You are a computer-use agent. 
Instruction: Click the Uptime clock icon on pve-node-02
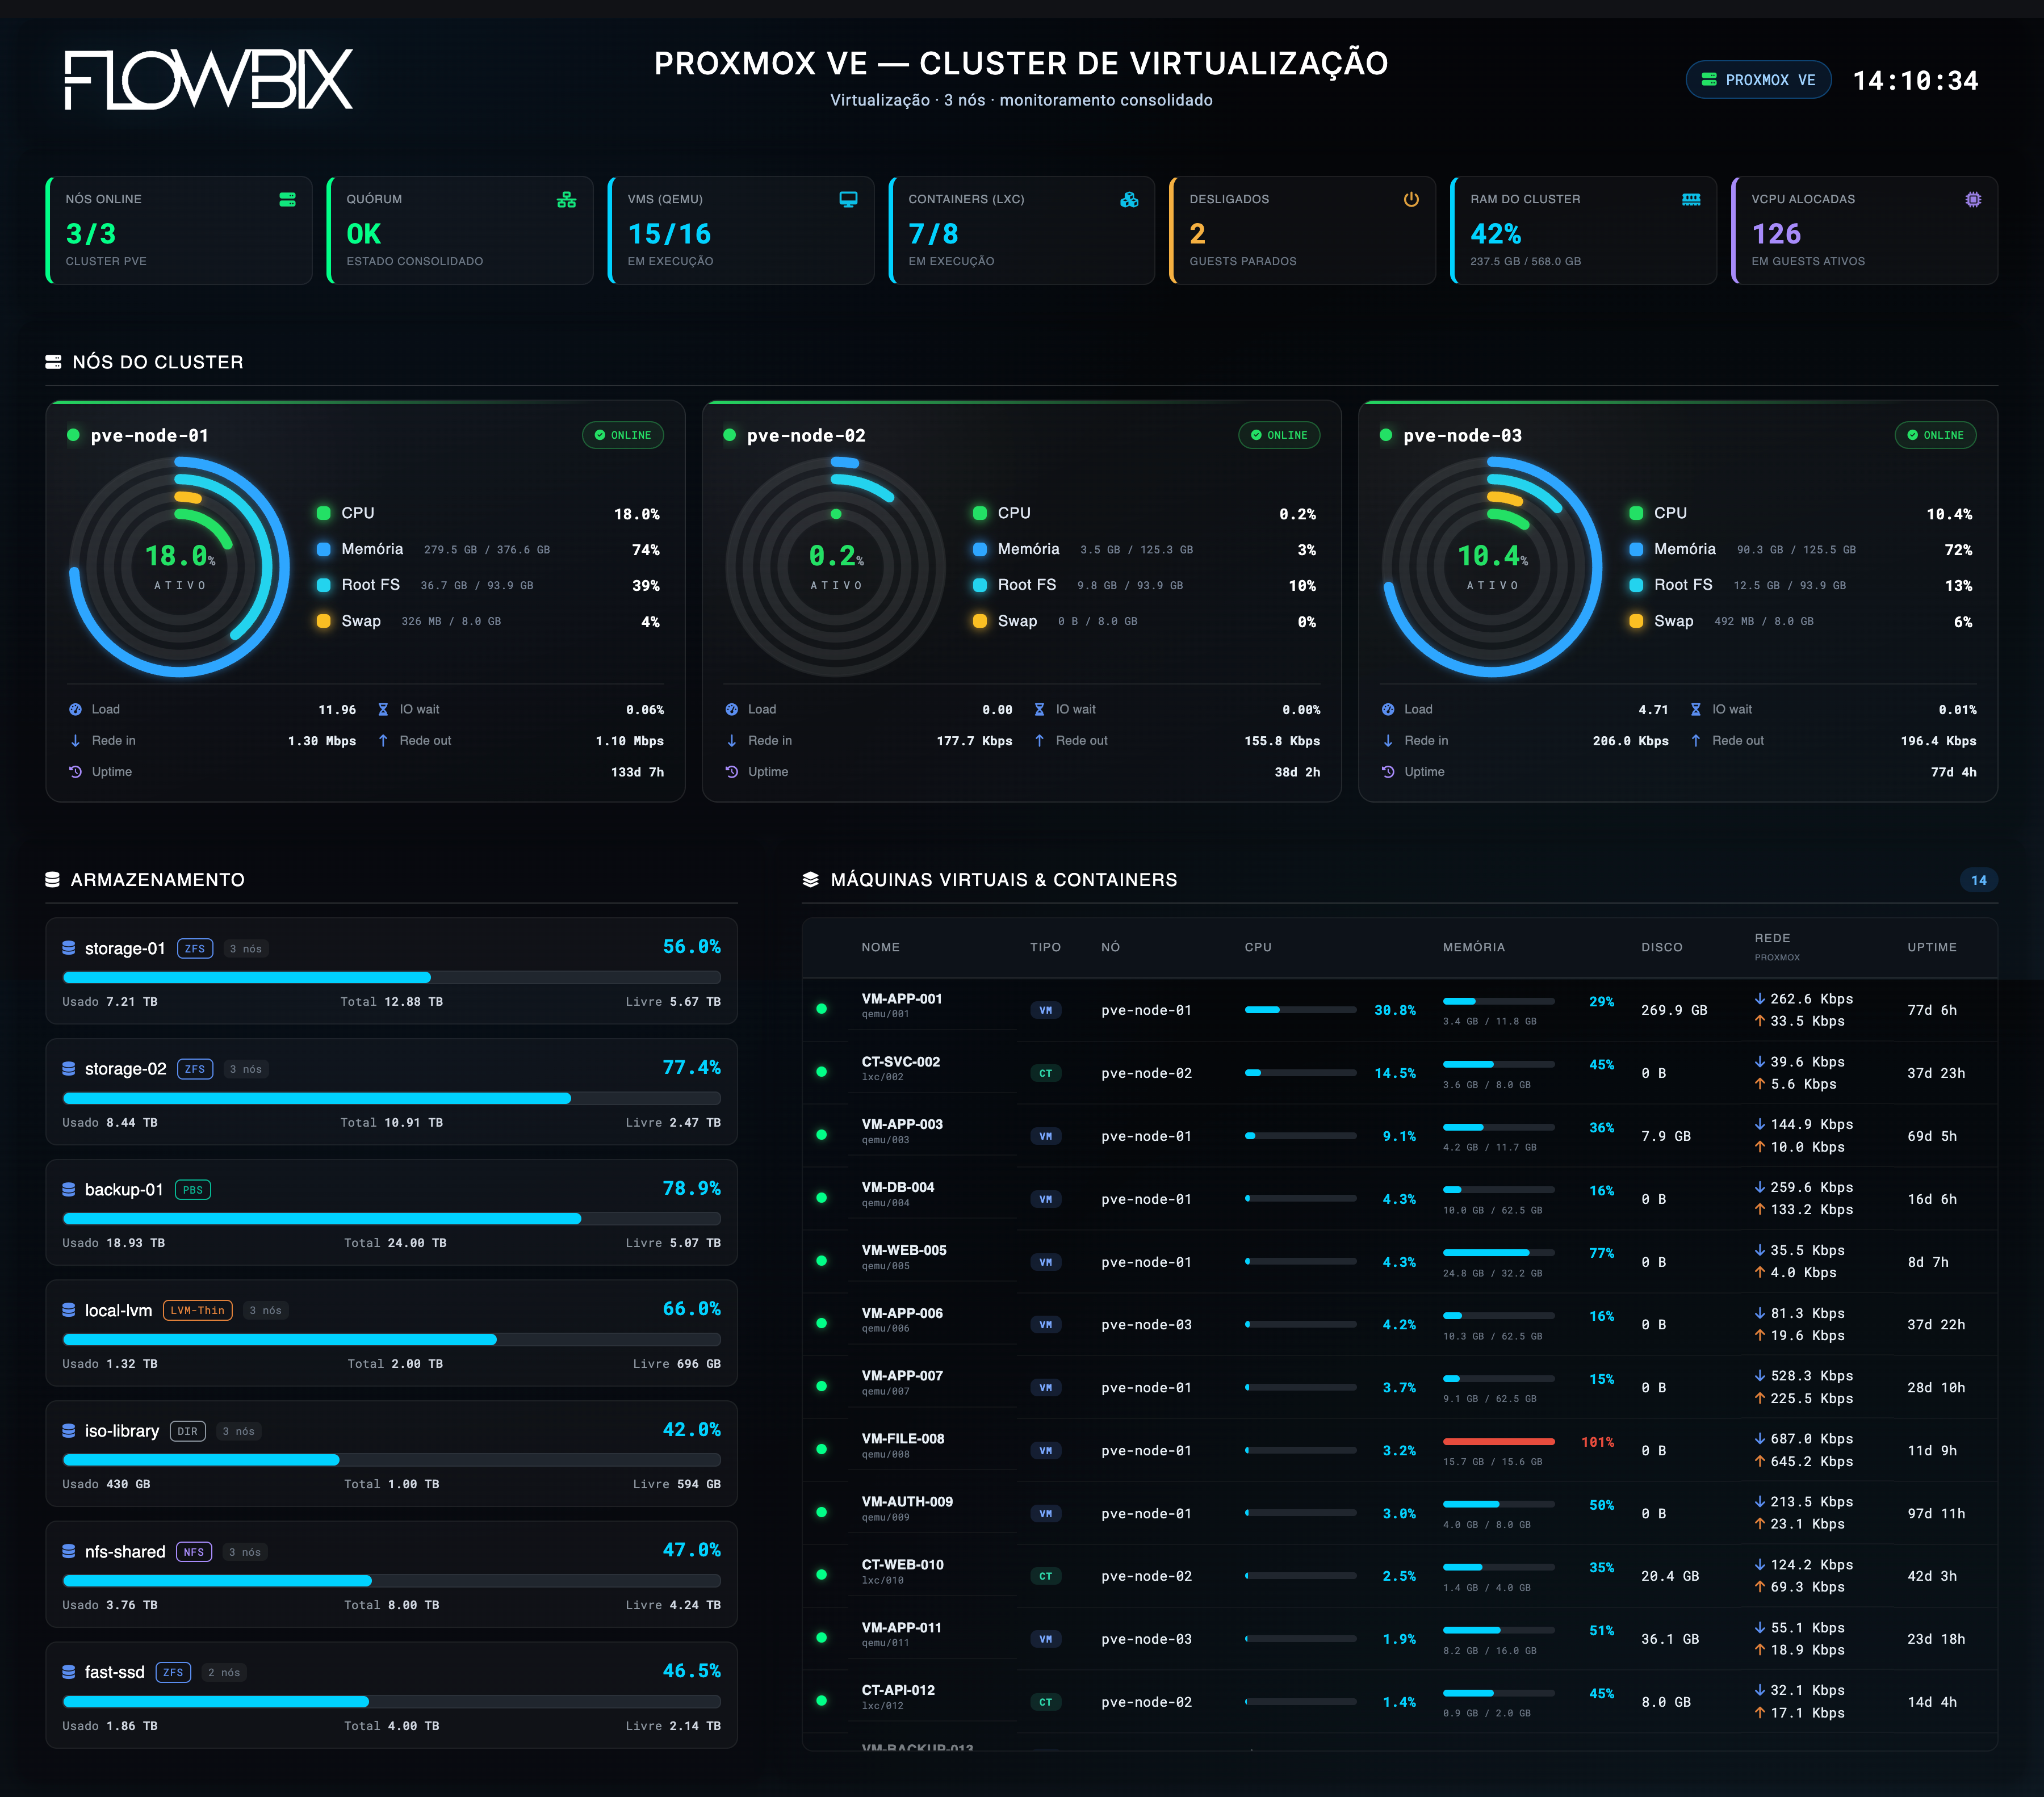coord(731,771)
